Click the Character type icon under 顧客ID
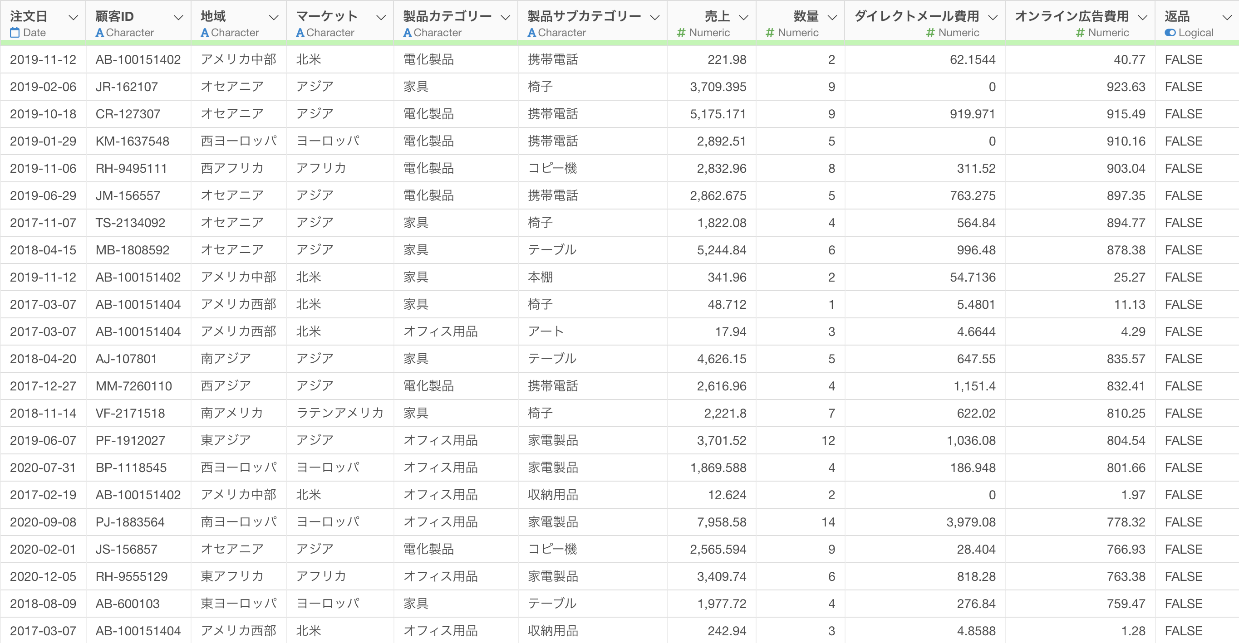 tap(99, 33)
